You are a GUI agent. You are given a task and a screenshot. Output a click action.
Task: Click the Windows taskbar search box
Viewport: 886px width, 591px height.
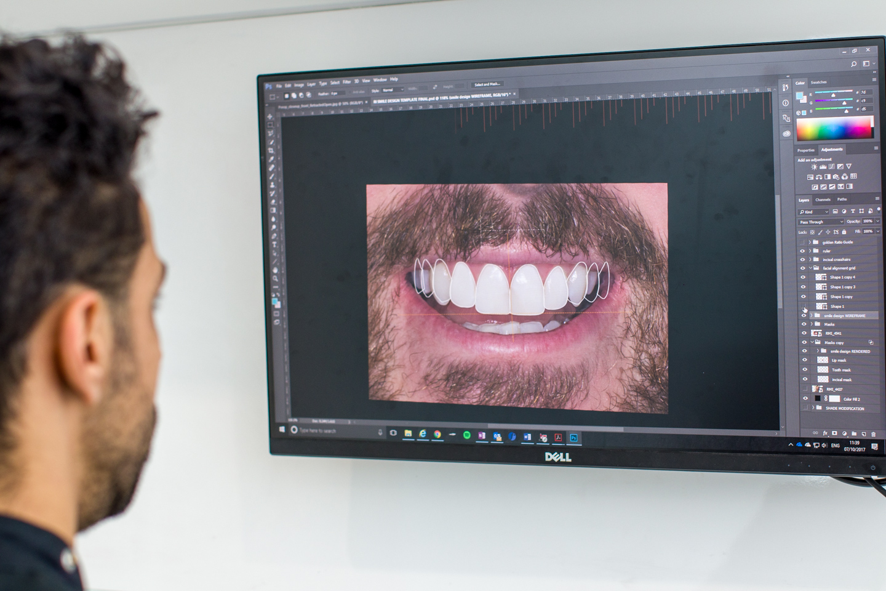tap(337, 430)
